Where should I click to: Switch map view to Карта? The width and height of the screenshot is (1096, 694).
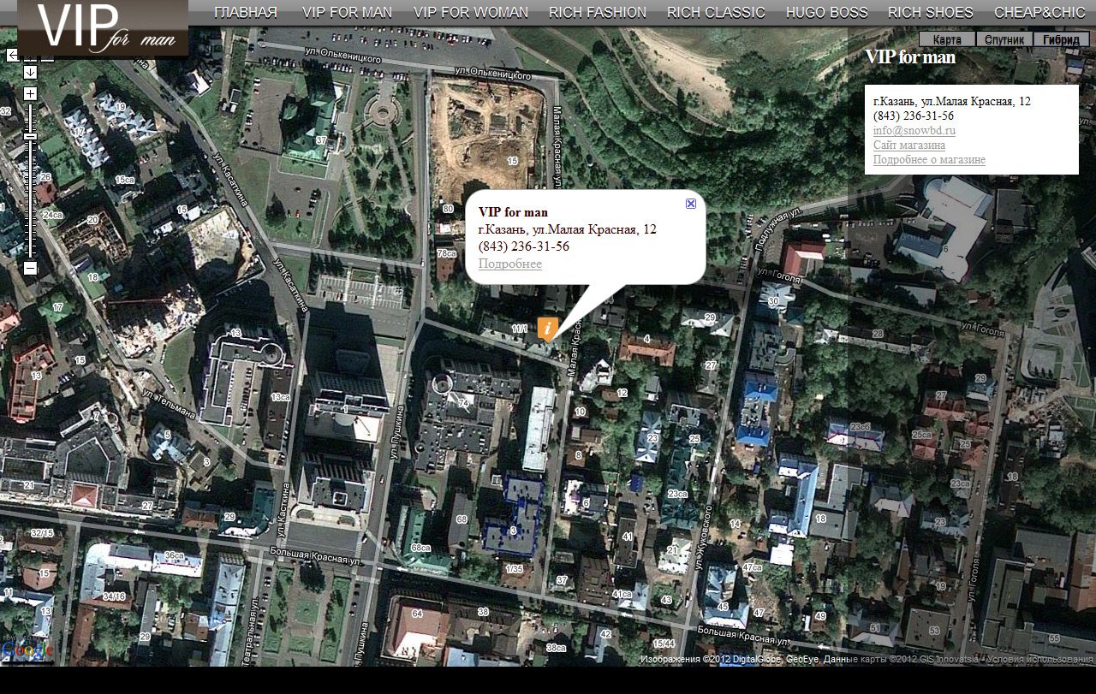pos(947,39)
